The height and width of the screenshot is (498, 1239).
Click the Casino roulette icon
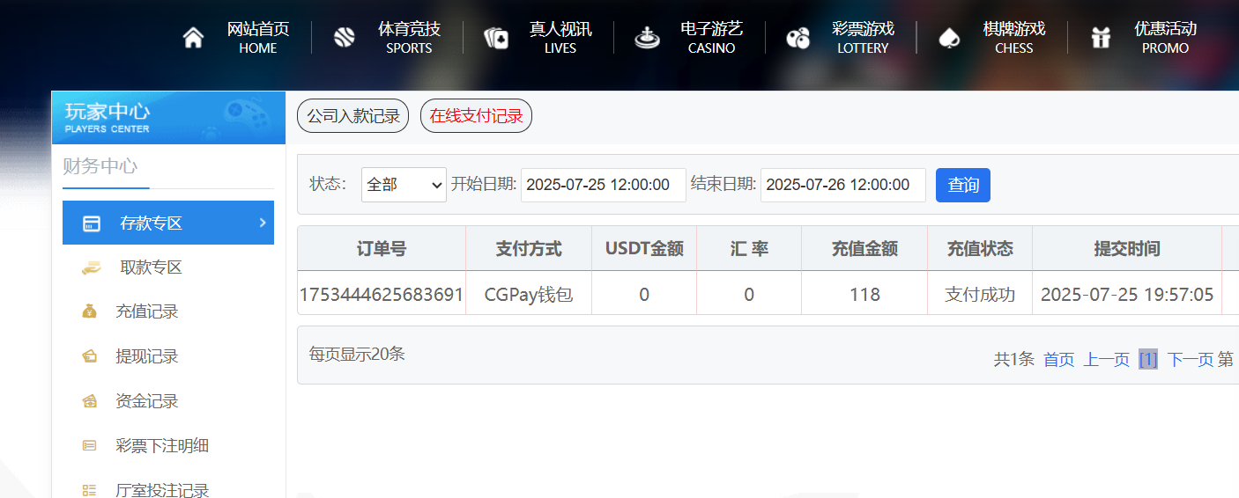648,38
